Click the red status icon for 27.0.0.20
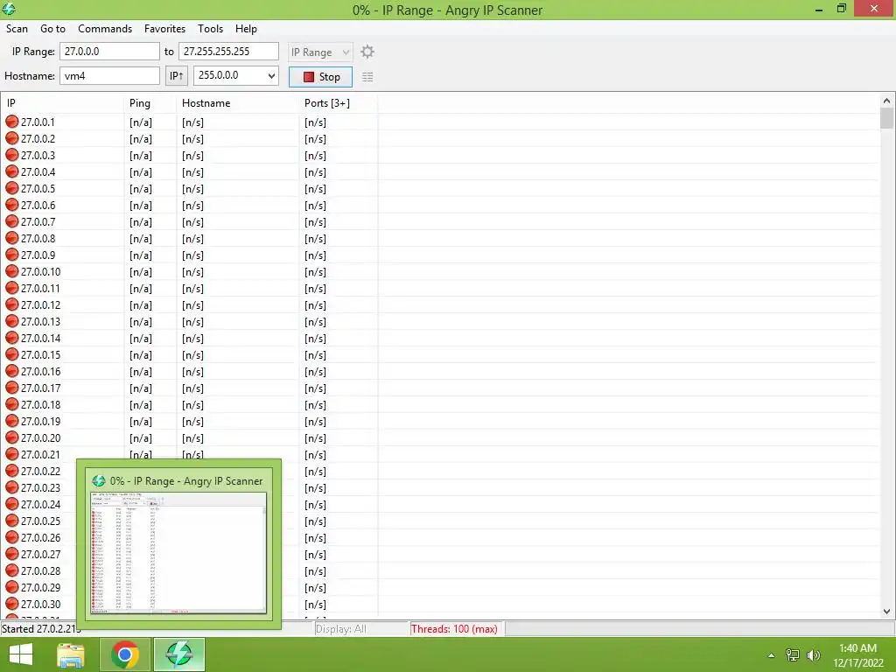Image resolution: width=896 pixels, height=672 pixels. tap(12, 437)
